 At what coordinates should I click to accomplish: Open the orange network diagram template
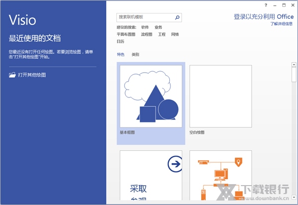point(221,175)
